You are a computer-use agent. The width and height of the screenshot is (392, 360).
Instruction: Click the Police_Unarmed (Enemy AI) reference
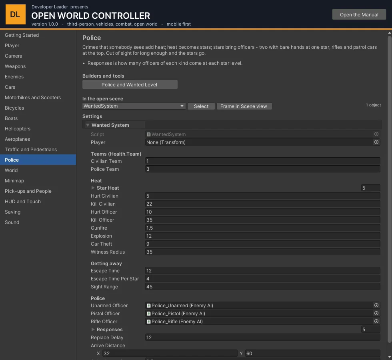(x=262, y=306)
